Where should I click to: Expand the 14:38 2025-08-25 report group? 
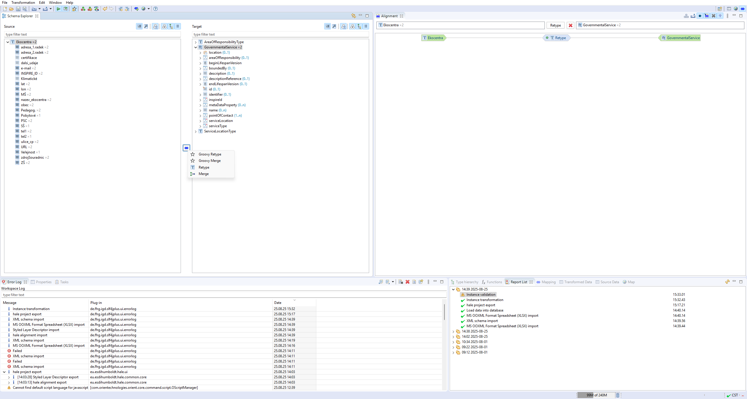pyautogui.click(x=453, y=332)
